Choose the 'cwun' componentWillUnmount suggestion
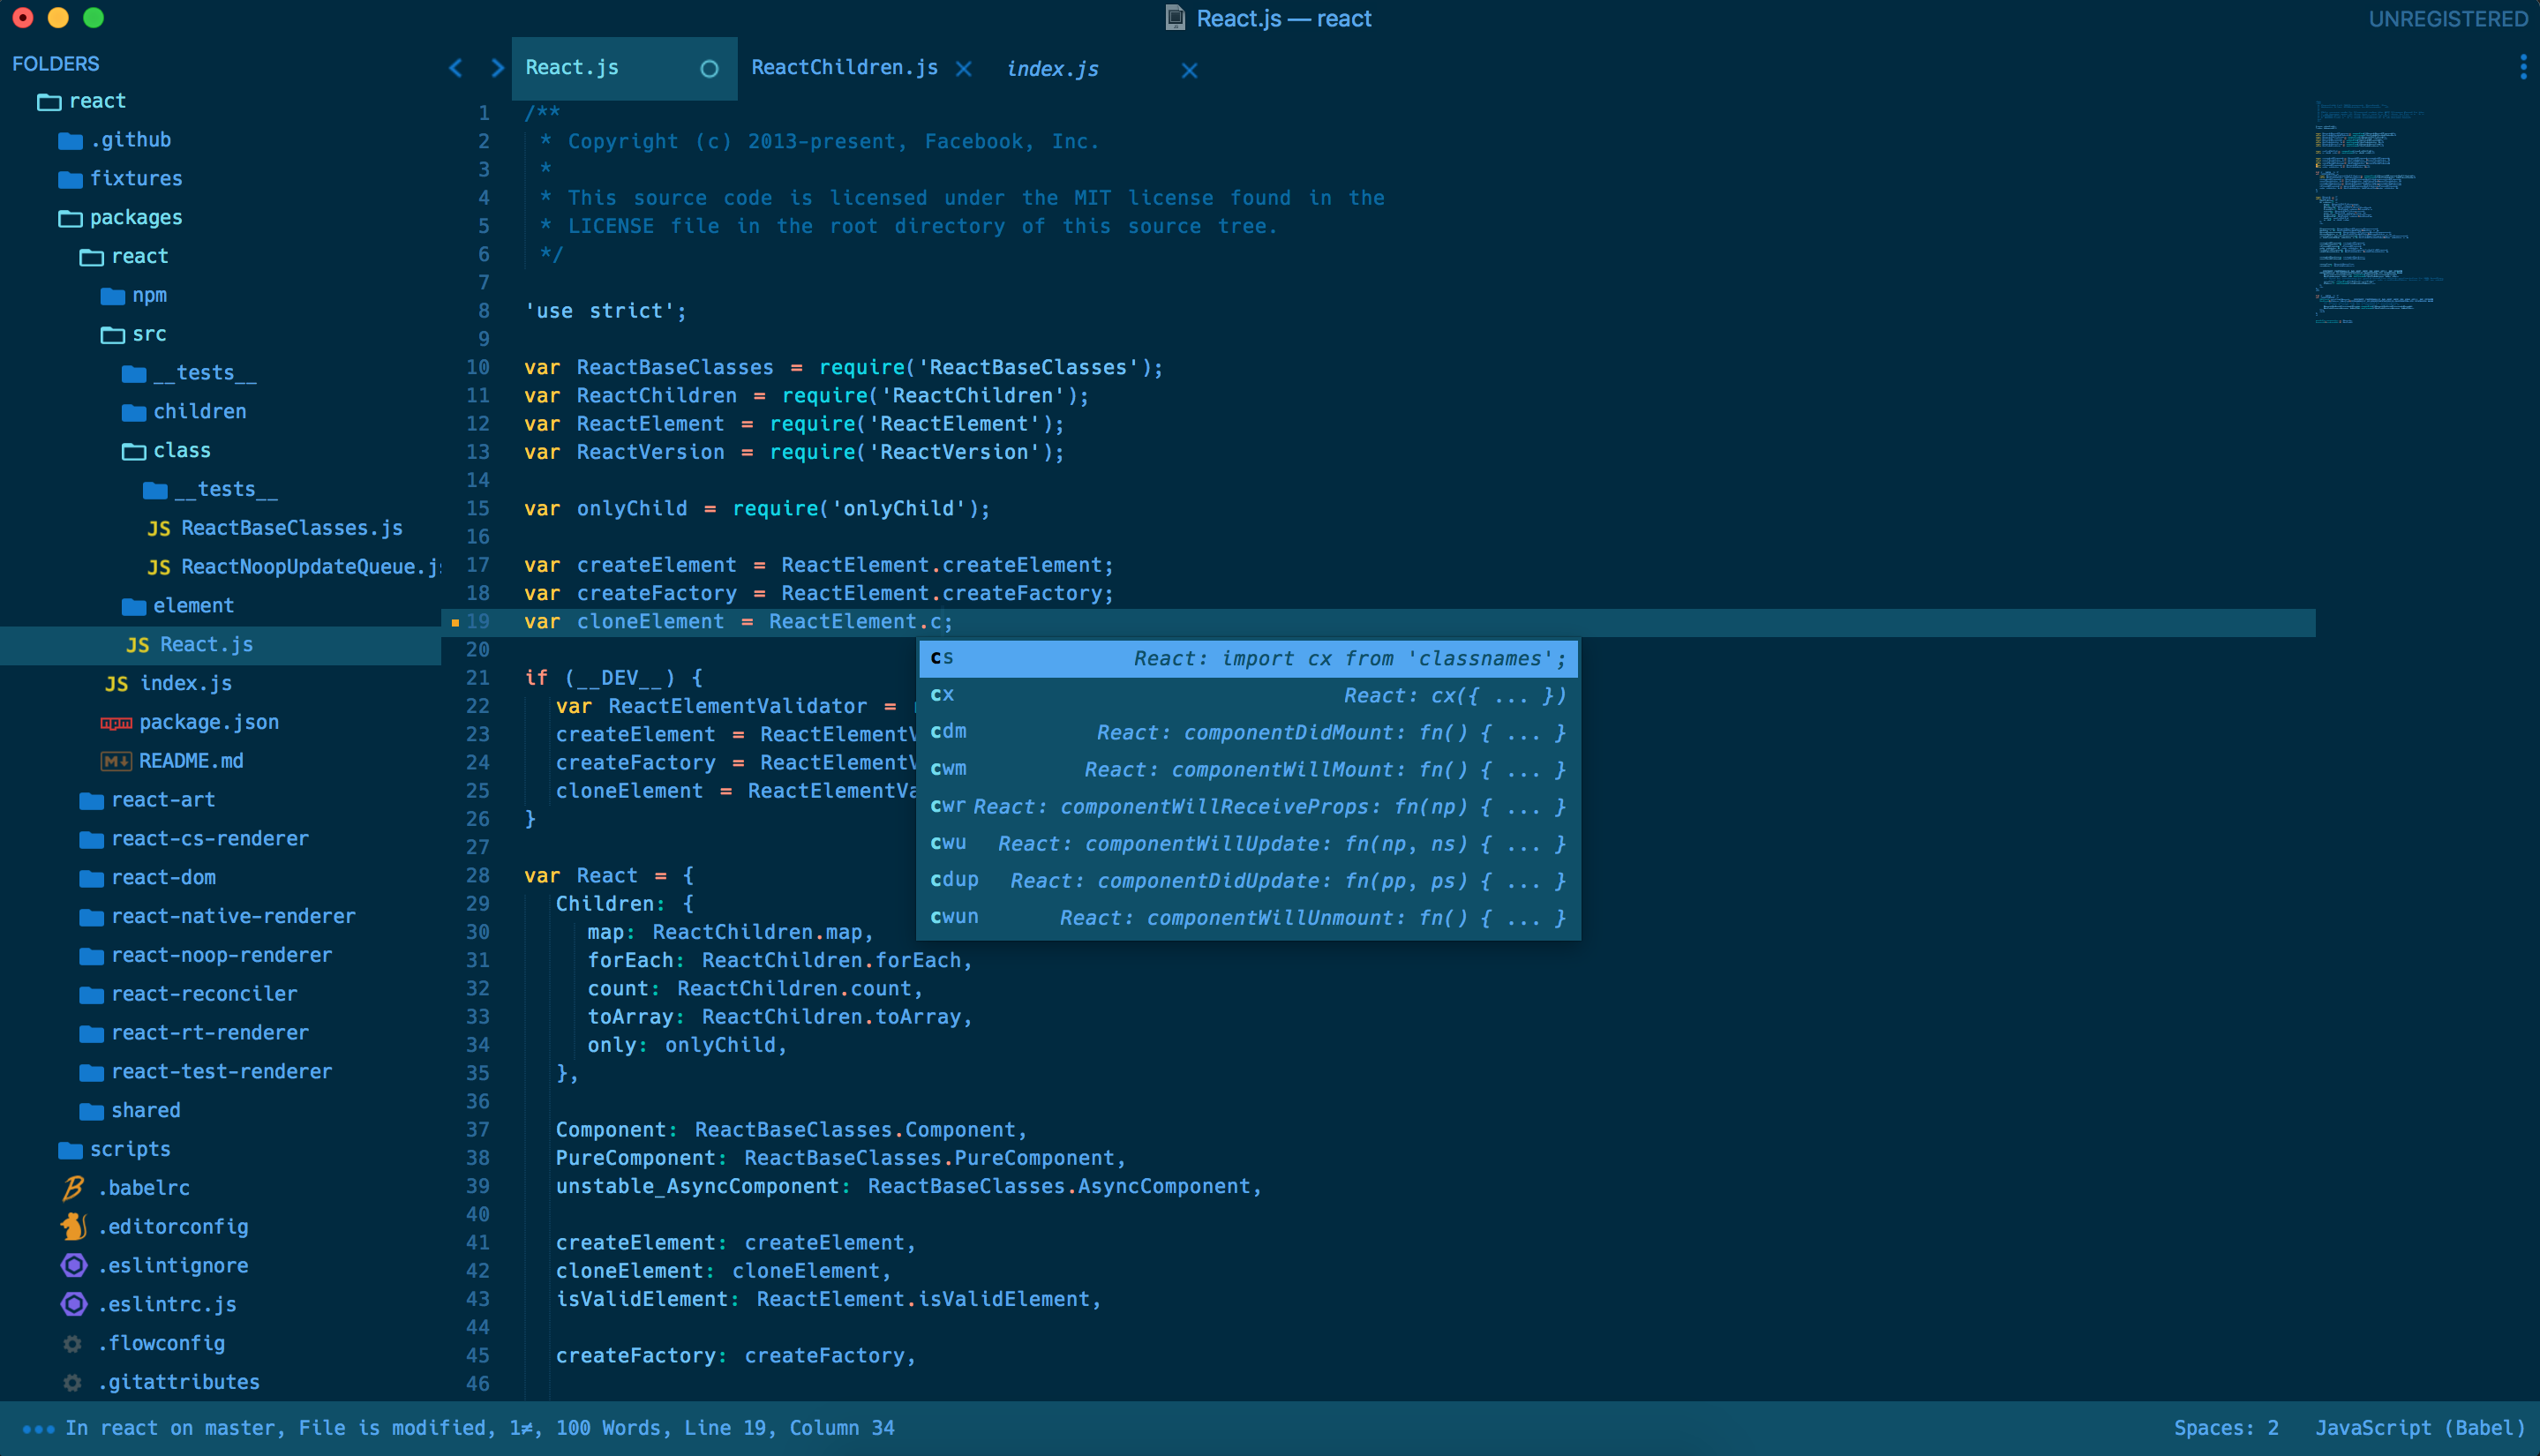This screenshot has width=2540, height=1456. pyautogui.click(x=1248, y=917)
